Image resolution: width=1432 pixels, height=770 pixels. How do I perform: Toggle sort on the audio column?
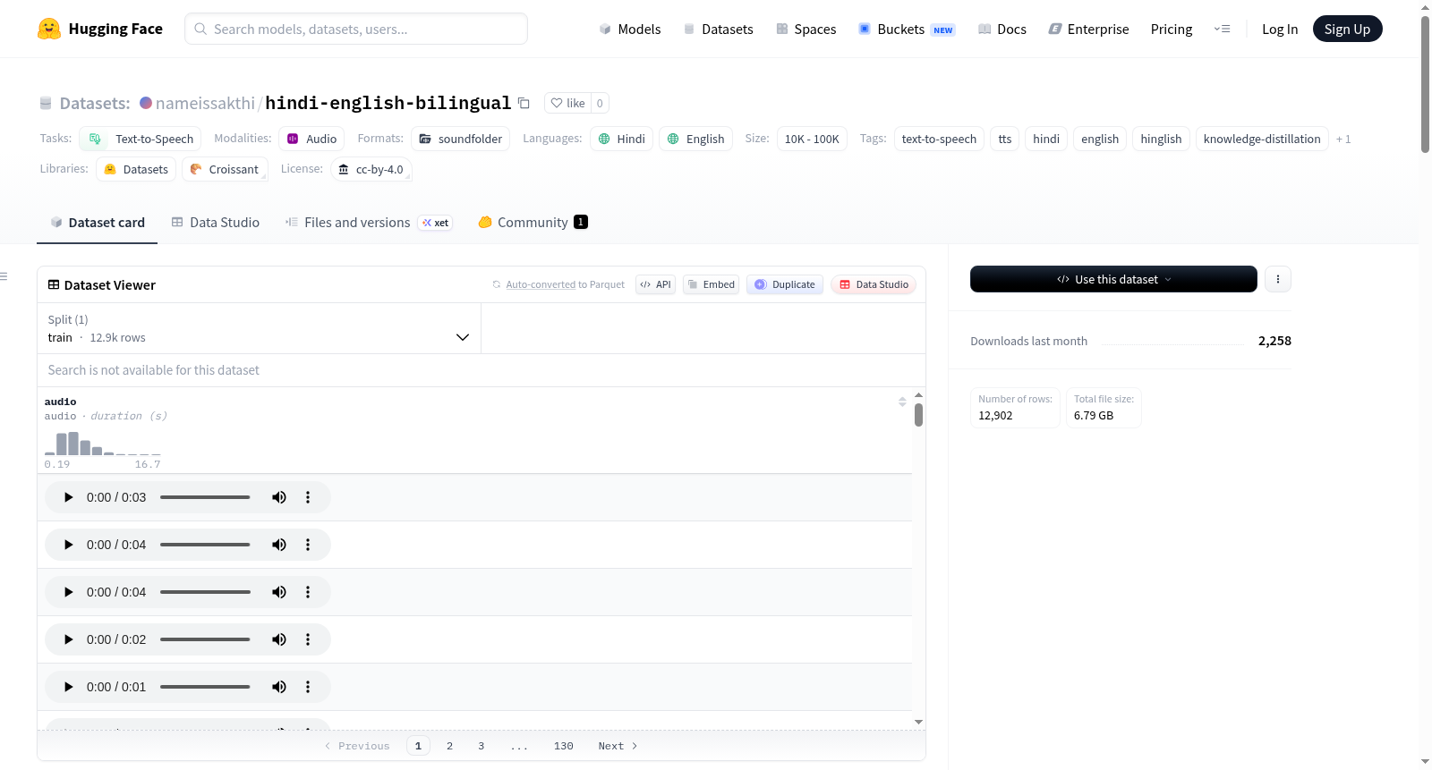click(x=902, y=402)
